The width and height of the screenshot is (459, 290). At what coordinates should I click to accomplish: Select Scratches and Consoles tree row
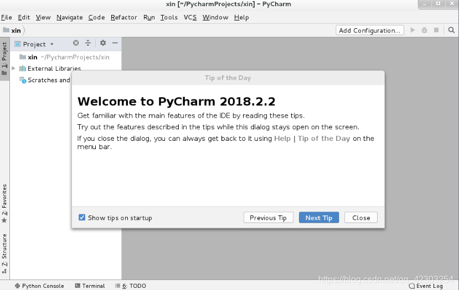(x=40, y=80)
